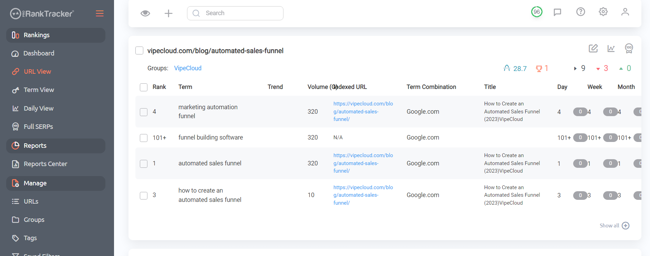
Task: Open Manage section in sidebar
Action: pos(56,183)
